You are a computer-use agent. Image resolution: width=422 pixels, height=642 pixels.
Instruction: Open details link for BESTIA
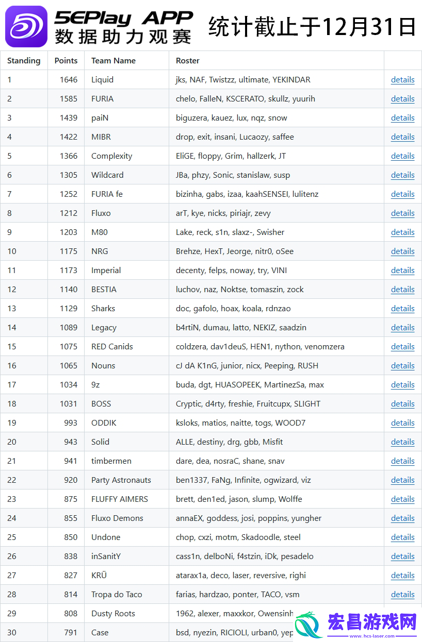(402, 290)
